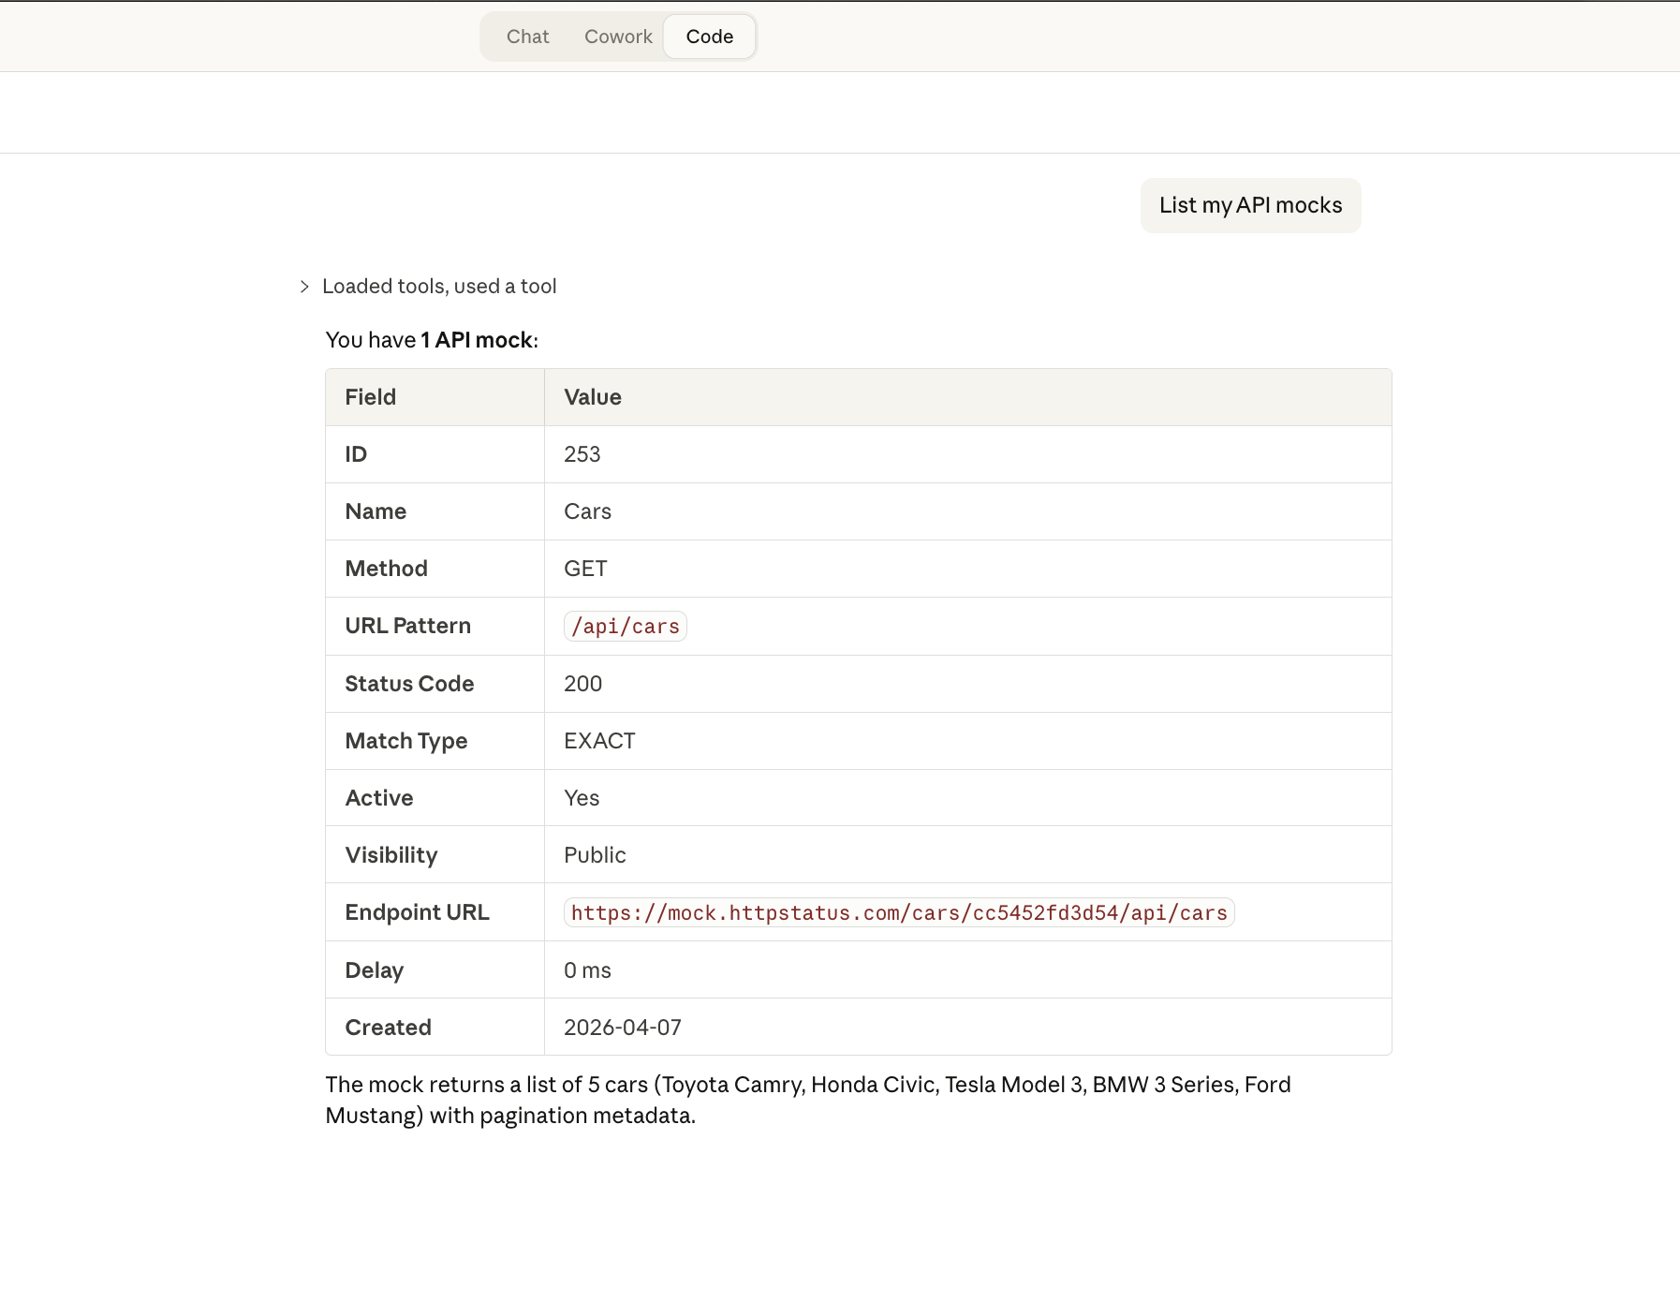Select the car list summary text below the table
Image resolution: width=1680 pixels, height=1302 pixels.
808,1100
